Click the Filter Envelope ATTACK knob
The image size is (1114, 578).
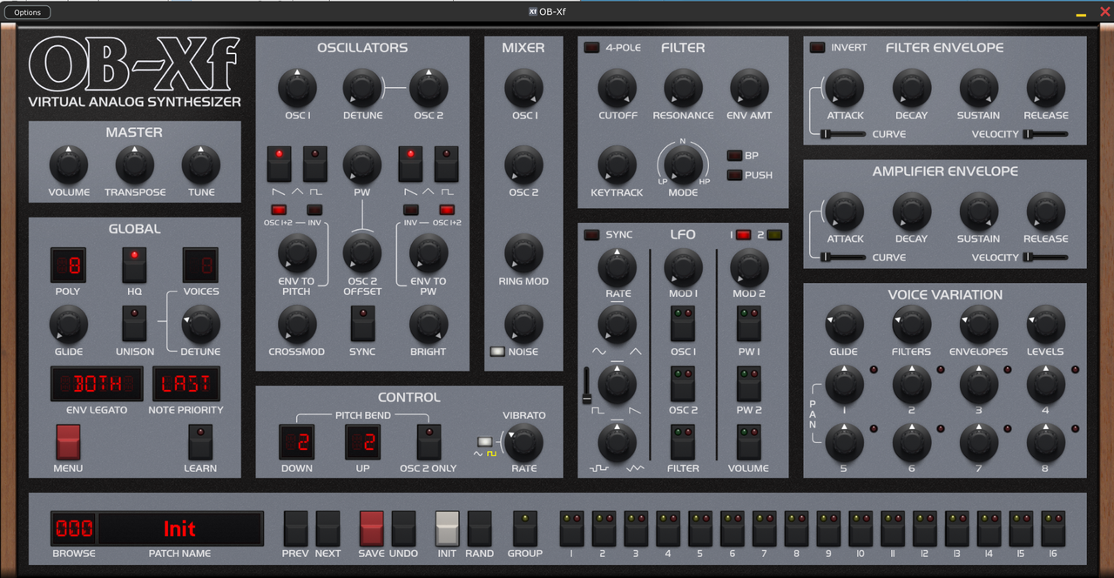pos(845,88)
